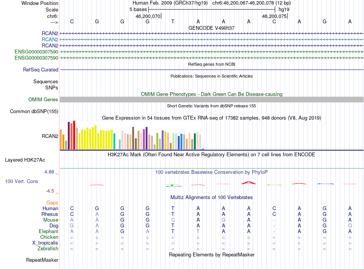
Task: Click the 46,200,075 position marker
Action: (274, 16)
